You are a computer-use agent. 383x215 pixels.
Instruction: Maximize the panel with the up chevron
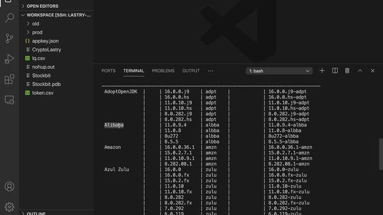pyautogui.click(x=360, y=70)
